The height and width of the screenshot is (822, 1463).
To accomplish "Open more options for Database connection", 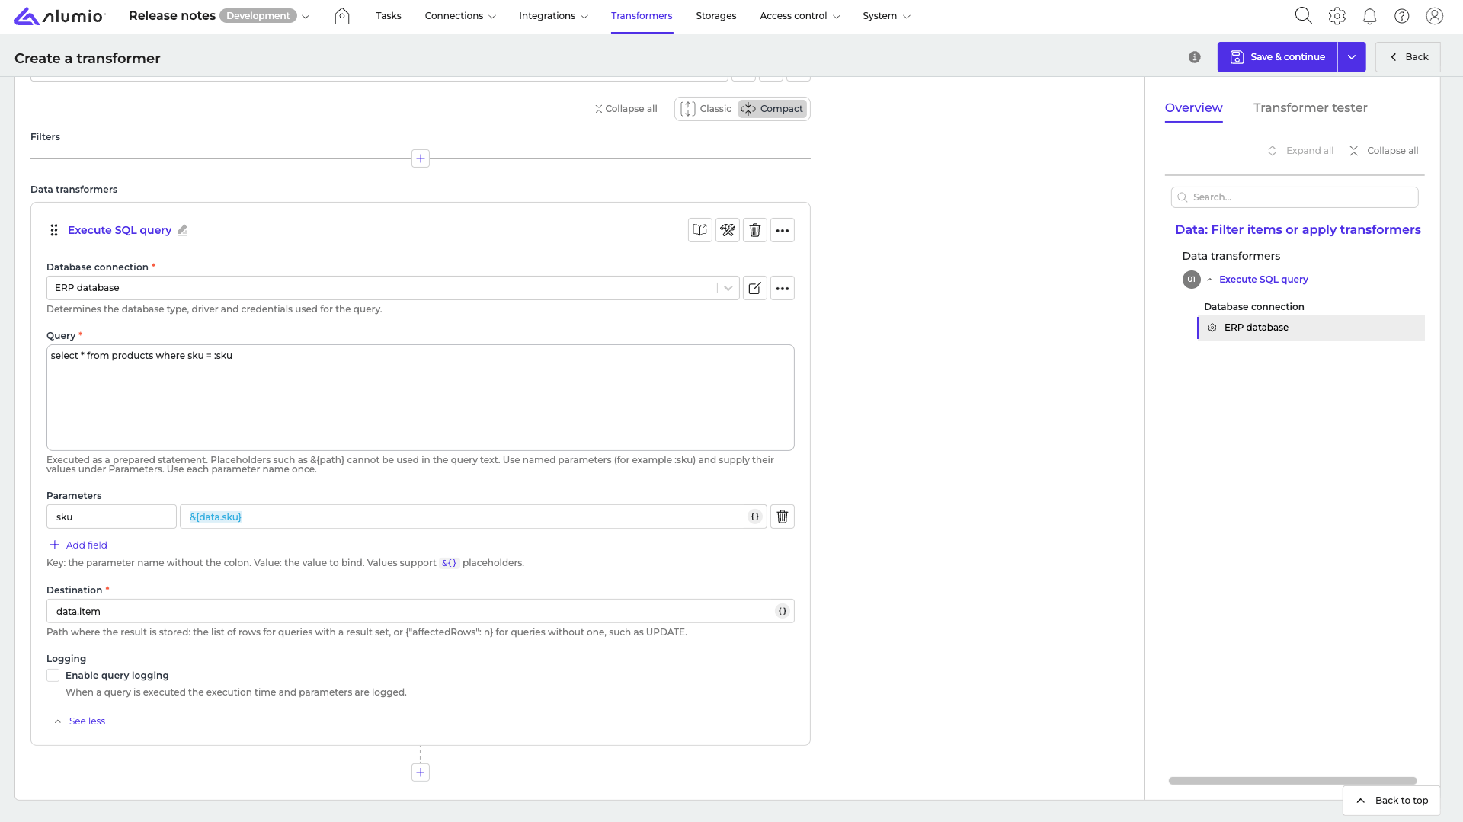I will [x=783, y=288].
